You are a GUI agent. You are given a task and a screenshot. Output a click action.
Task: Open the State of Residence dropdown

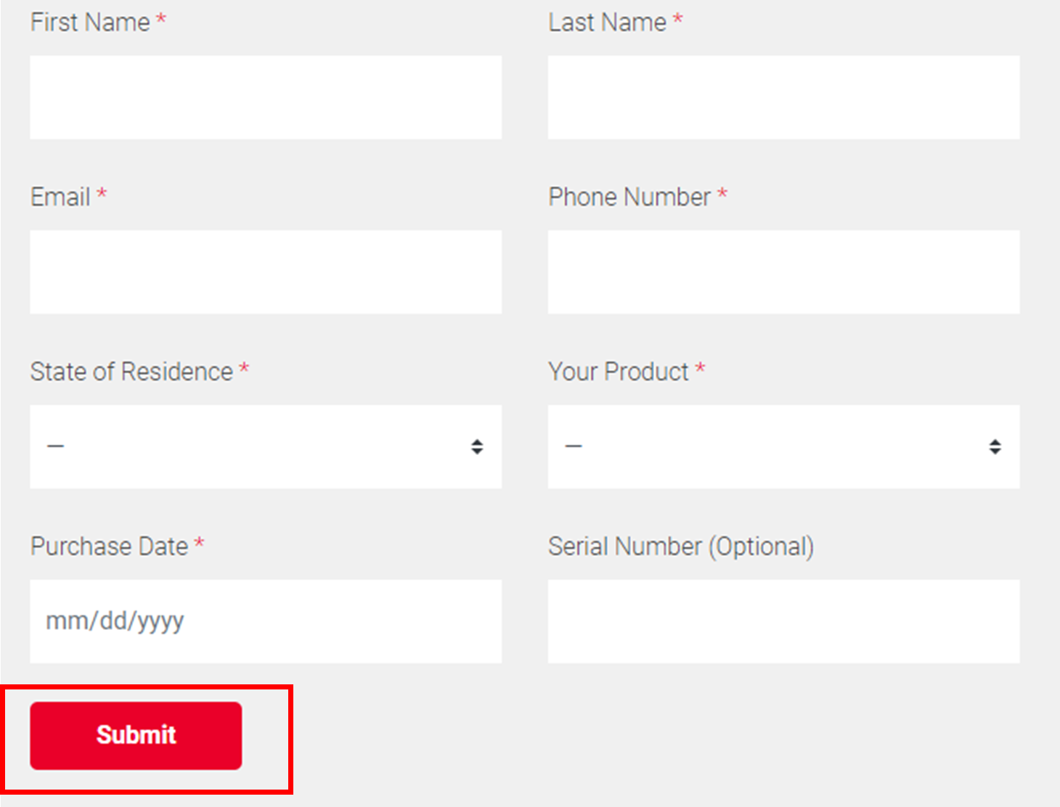pos(266,446)
